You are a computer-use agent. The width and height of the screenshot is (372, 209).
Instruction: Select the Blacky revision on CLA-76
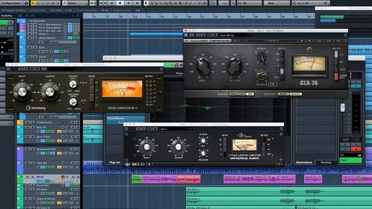click(x=296, y=94)
